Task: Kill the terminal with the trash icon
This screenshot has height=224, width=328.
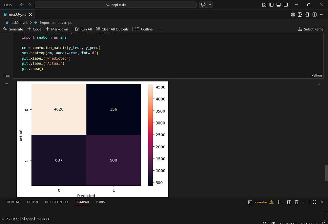Action: point(297,202)
